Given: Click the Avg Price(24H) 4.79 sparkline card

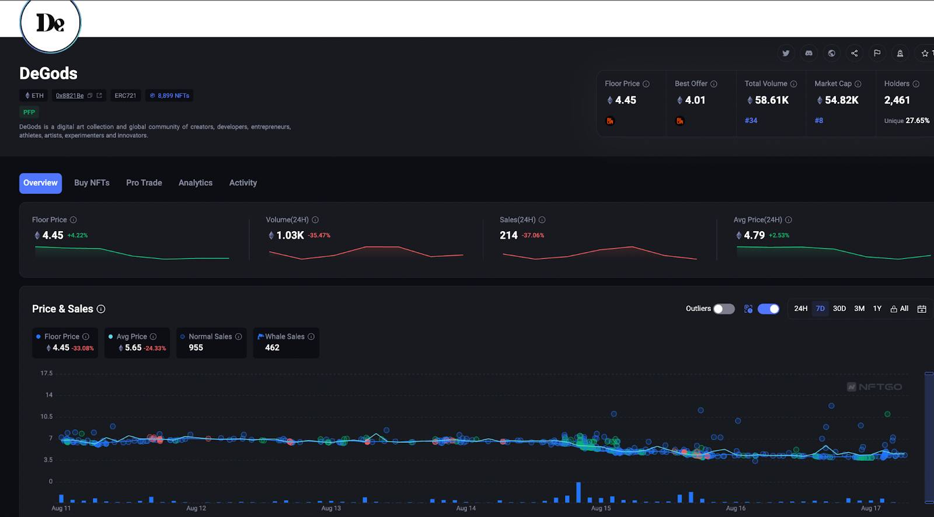Looking at the screenshot, I should [833, 239].
